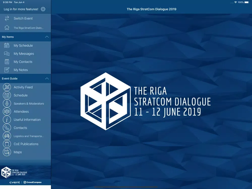Tap the Activity Feed circular icon

[x=7, y=87]
